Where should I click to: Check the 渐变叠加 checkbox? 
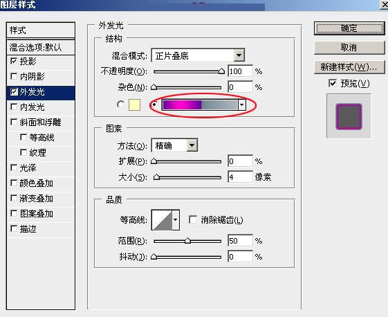(14, 198)
